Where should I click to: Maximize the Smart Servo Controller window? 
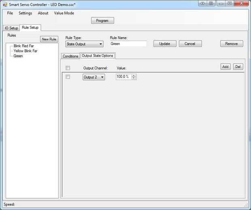pyautogui.click(x=230, y=3)
